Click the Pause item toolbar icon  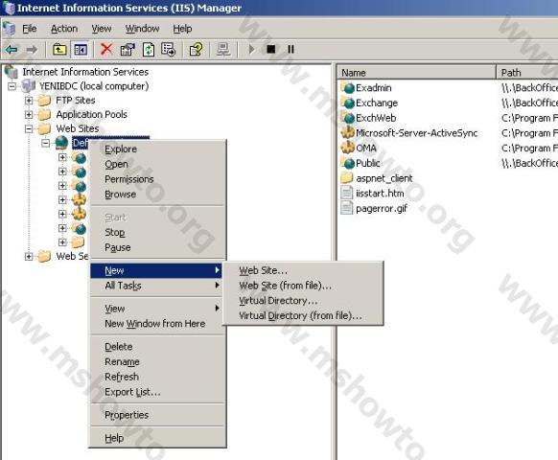pyautogui.click(x=291, y=50)
